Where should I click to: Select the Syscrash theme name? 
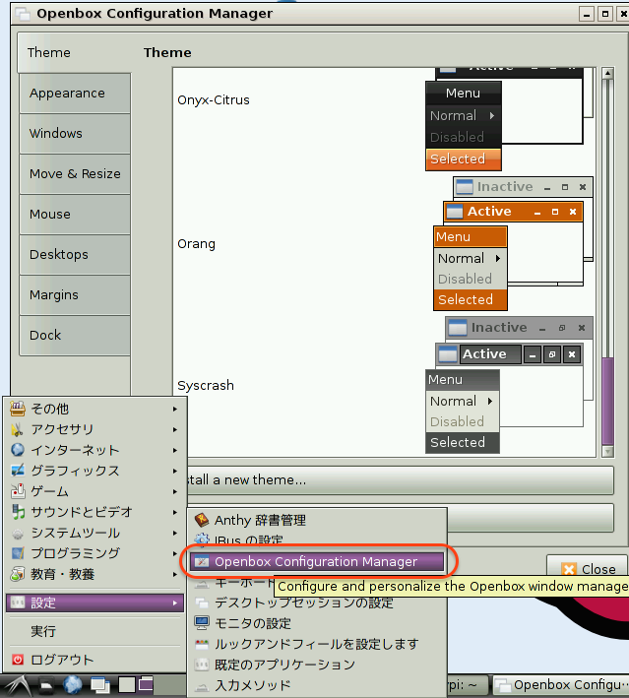tap(206, 385)
